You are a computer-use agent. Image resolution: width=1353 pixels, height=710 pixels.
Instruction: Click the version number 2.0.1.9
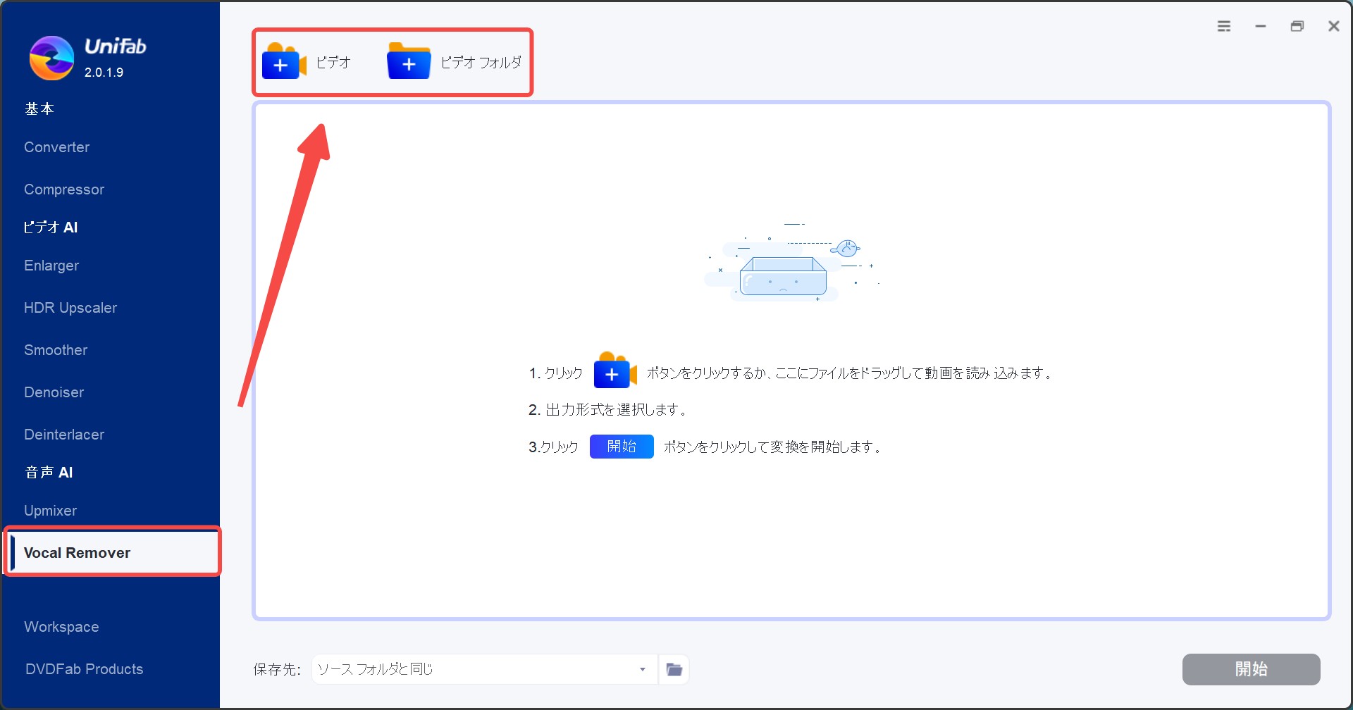click(104, 73)
